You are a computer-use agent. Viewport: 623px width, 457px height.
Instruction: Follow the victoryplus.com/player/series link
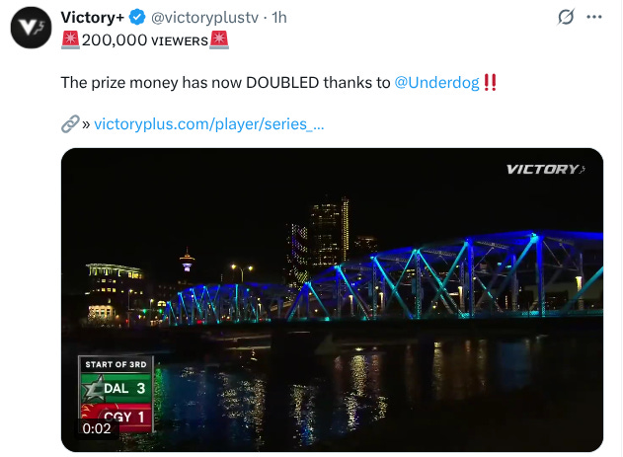209,124
